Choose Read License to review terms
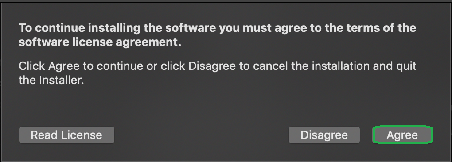Viewport: 452px width, 162px height. tap(67, 135)
